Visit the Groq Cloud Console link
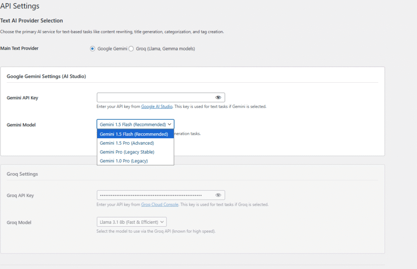 [x=160, y=204]
